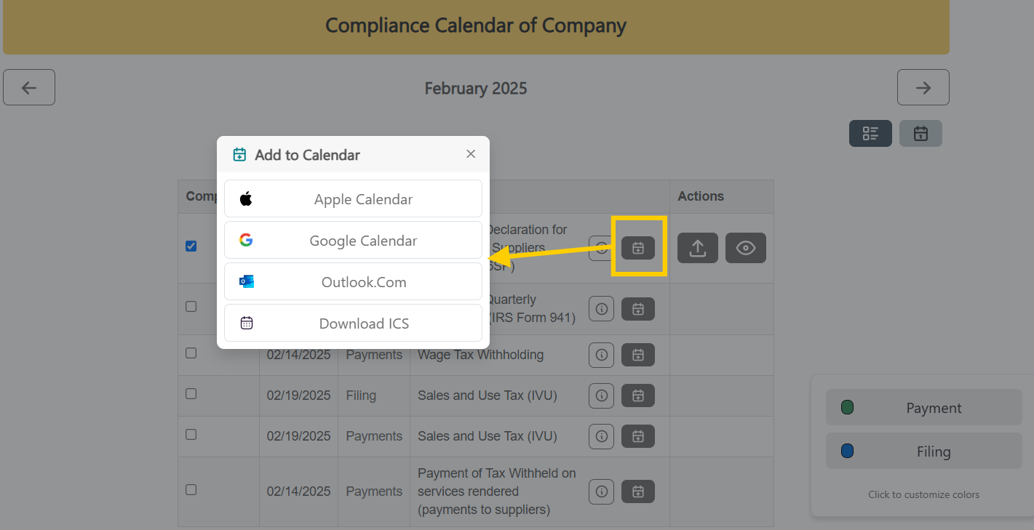This screenshot has width=1034, height=530.
Task: Switch to calendar view icon
Action: click(920, 133)
